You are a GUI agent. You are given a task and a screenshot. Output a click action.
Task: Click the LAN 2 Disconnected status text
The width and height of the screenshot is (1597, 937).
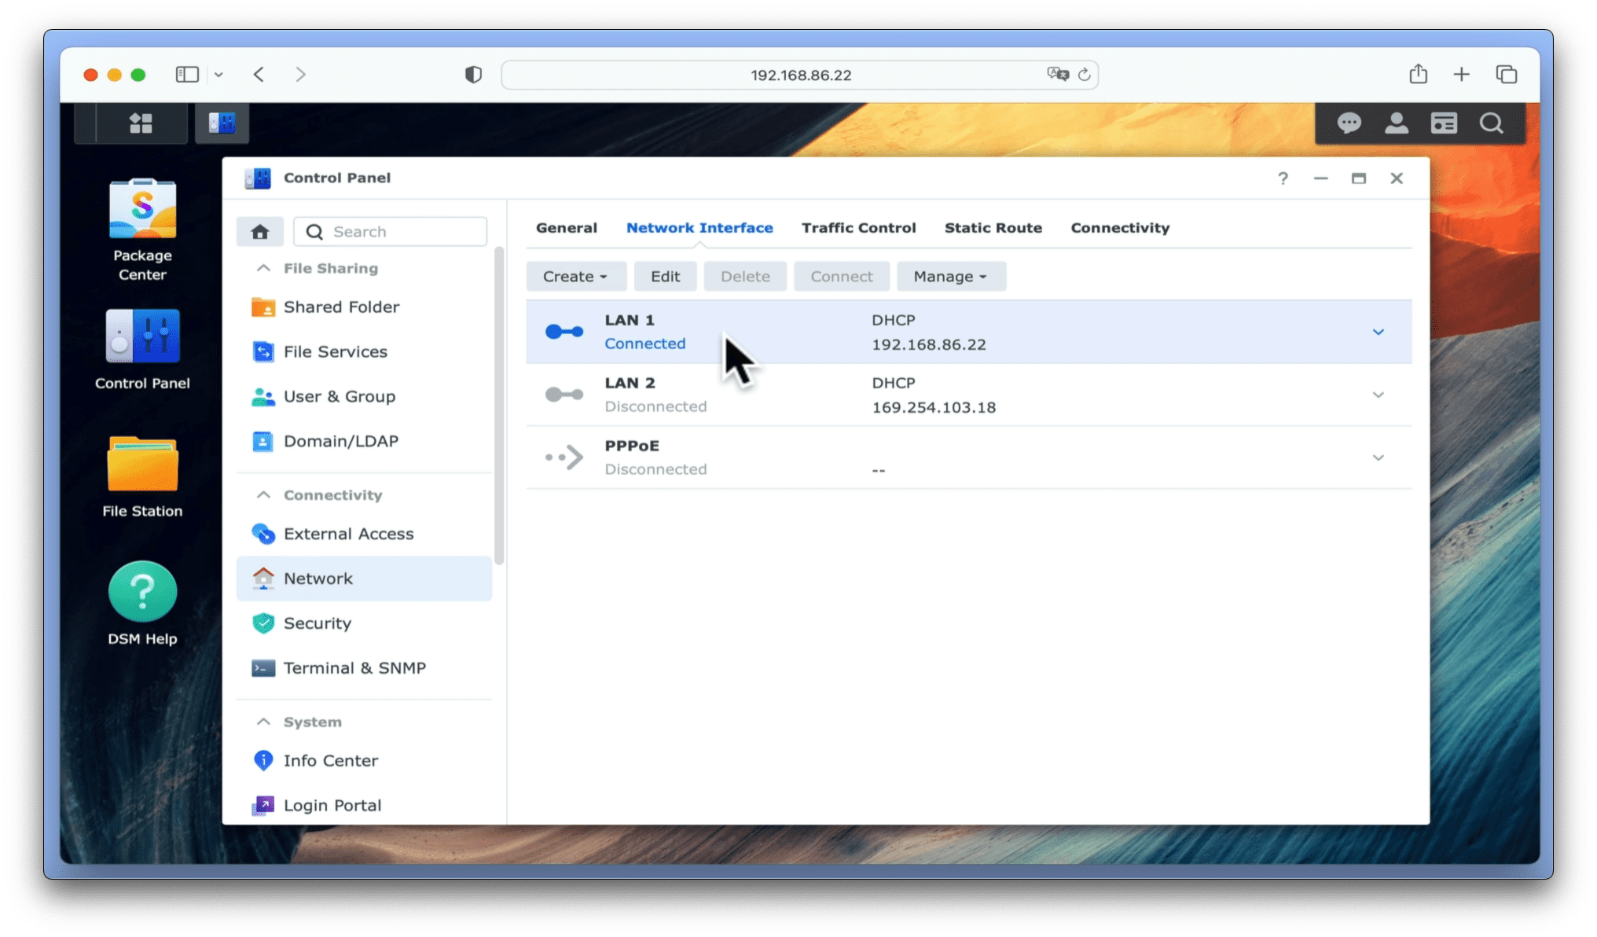click(655, 407)
